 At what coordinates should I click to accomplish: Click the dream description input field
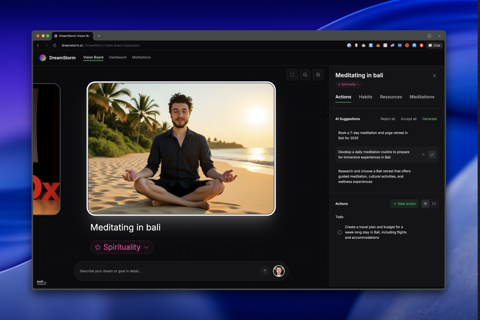pos(167,271)
